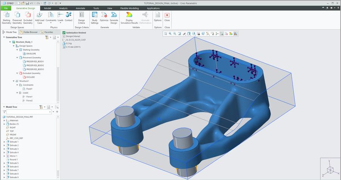Open the Folder Browser tab
Screen dimensions: 341x180
click(28, 32)
